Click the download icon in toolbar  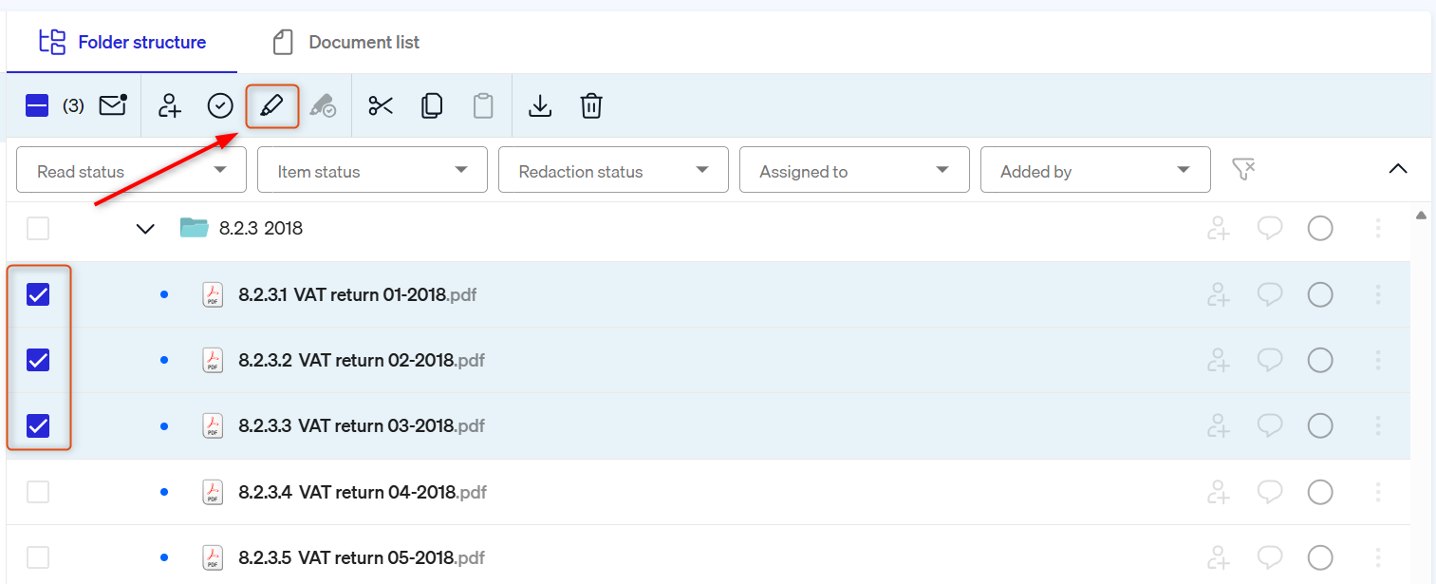click(x=540, y=105)
